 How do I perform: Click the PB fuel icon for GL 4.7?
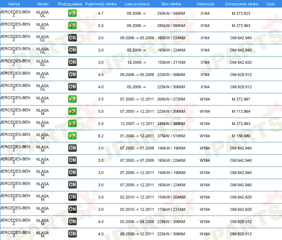pyautogui.click(x=72, y=13)
